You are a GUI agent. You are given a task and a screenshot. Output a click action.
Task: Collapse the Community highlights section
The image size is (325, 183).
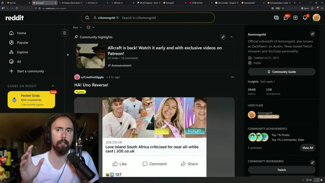232,37
